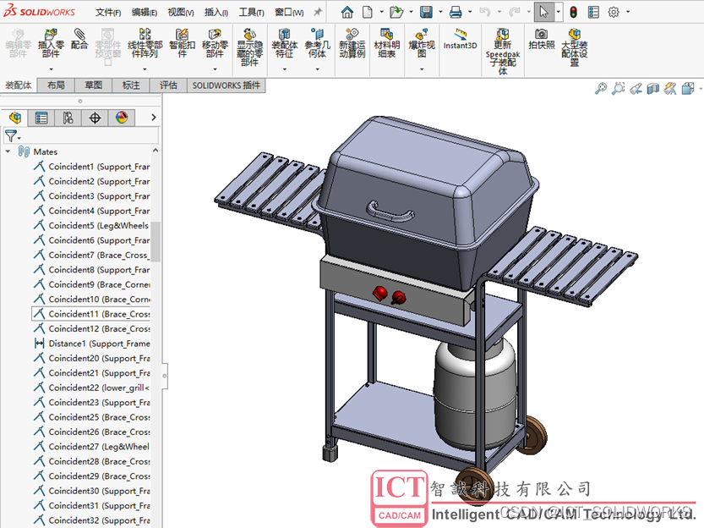704x528 pixels.
Task: Take a snapshot (拍快照) with camera icon
Action: tap(542, 39)
